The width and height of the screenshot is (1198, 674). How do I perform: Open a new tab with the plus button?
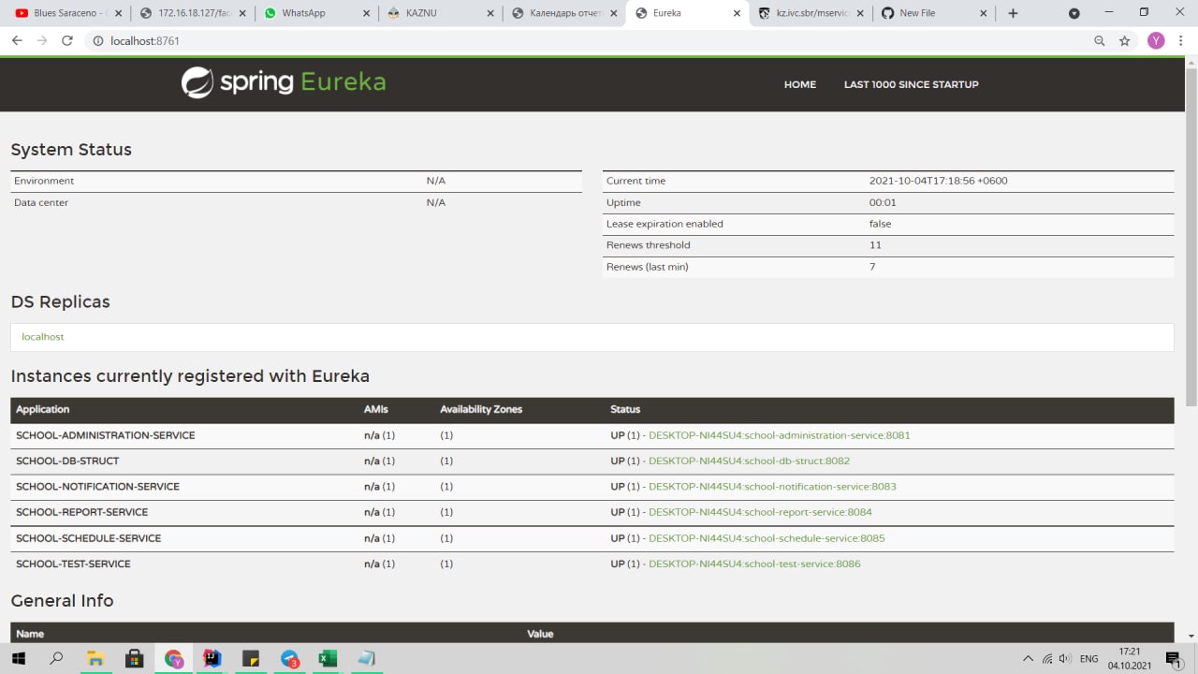(x=1013, y=13)
